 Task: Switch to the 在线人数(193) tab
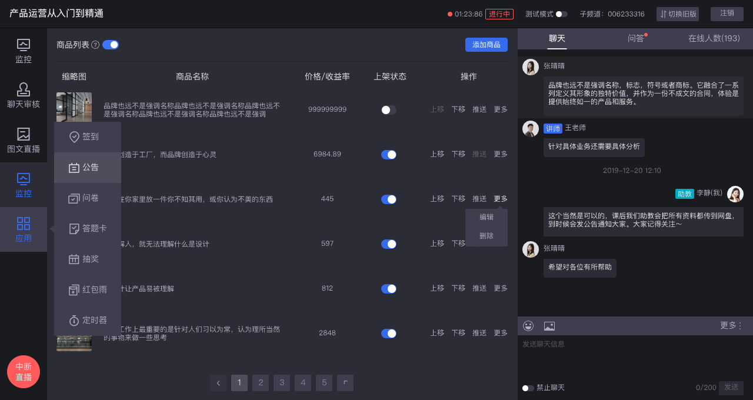(714, 39)
